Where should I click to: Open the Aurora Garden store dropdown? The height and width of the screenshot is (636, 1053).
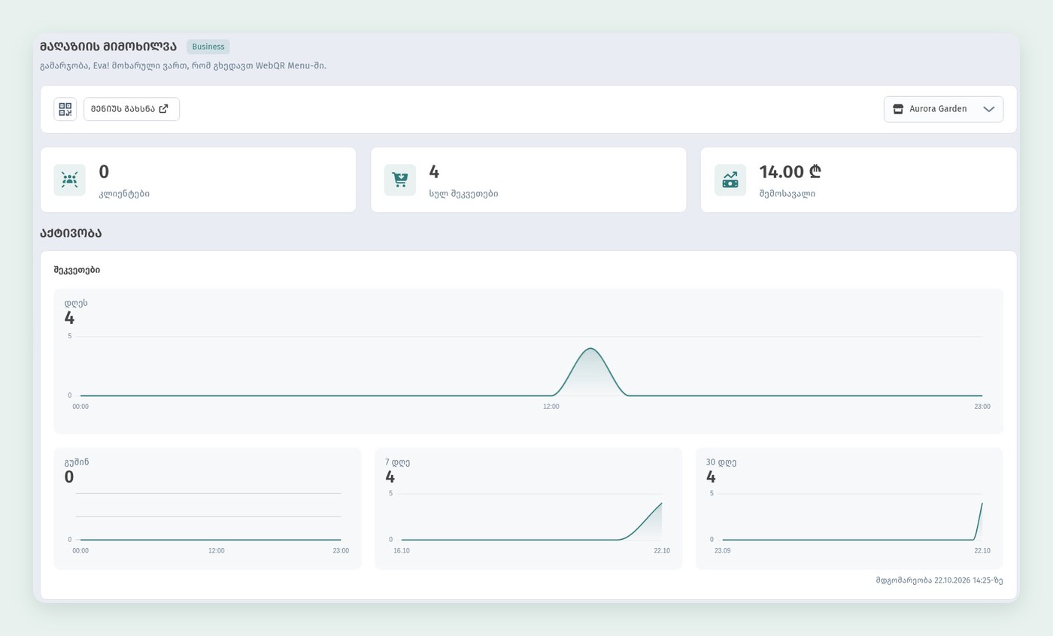[x=943, y=109]
